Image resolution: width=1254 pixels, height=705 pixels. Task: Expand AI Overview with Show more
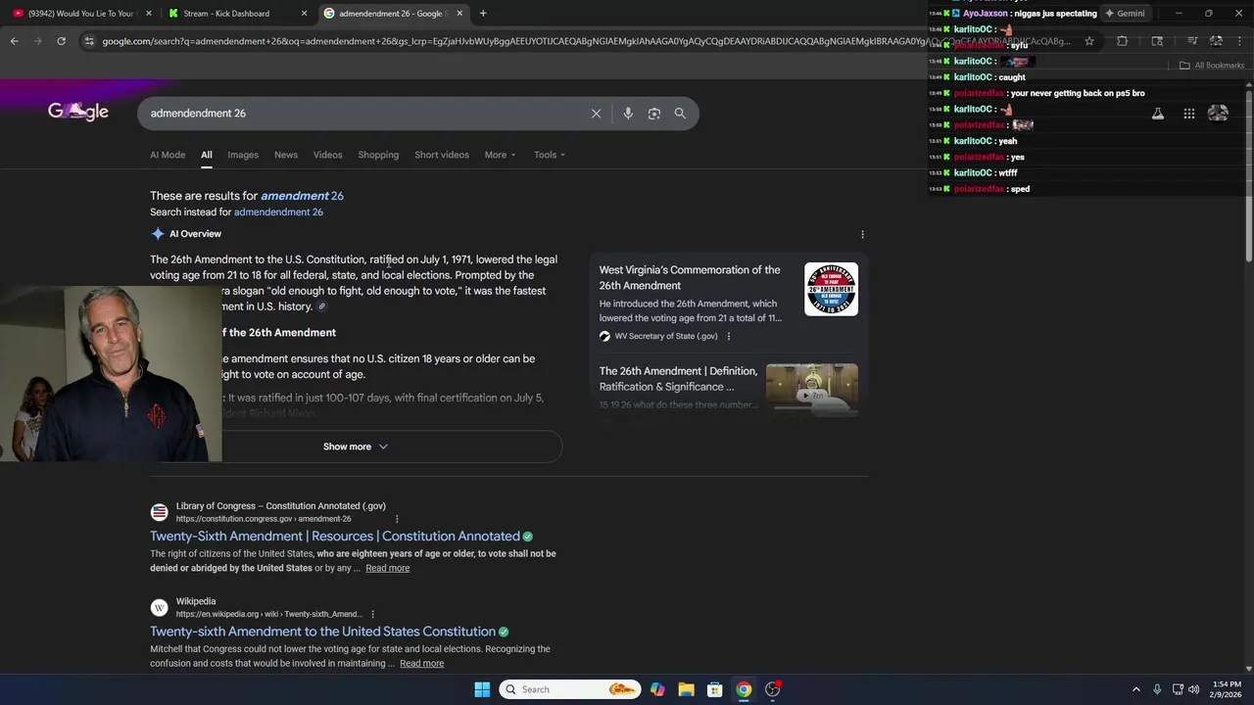[356, 446]
